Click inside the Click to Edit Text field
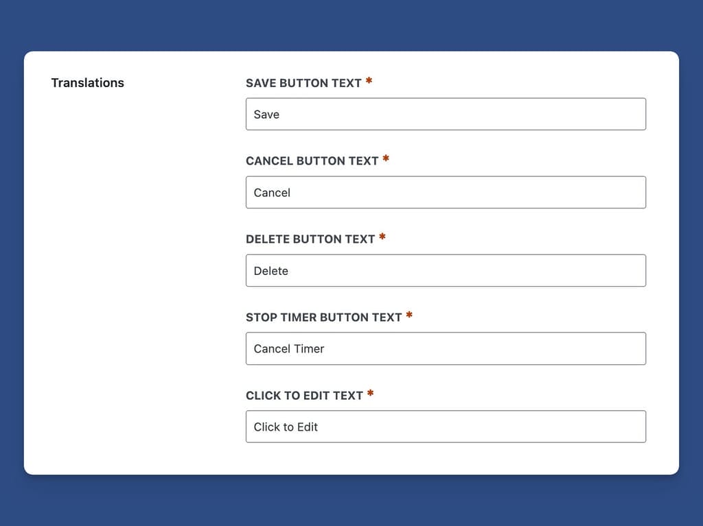This screenshot has width=703, height=526. point(446,427)
